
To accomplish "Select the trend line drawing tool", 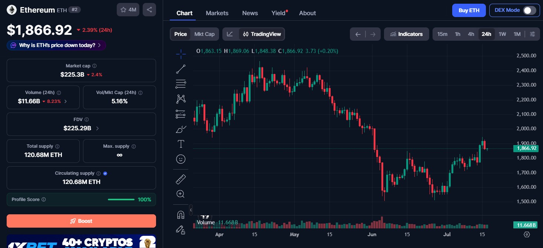I will coord(181,69).
